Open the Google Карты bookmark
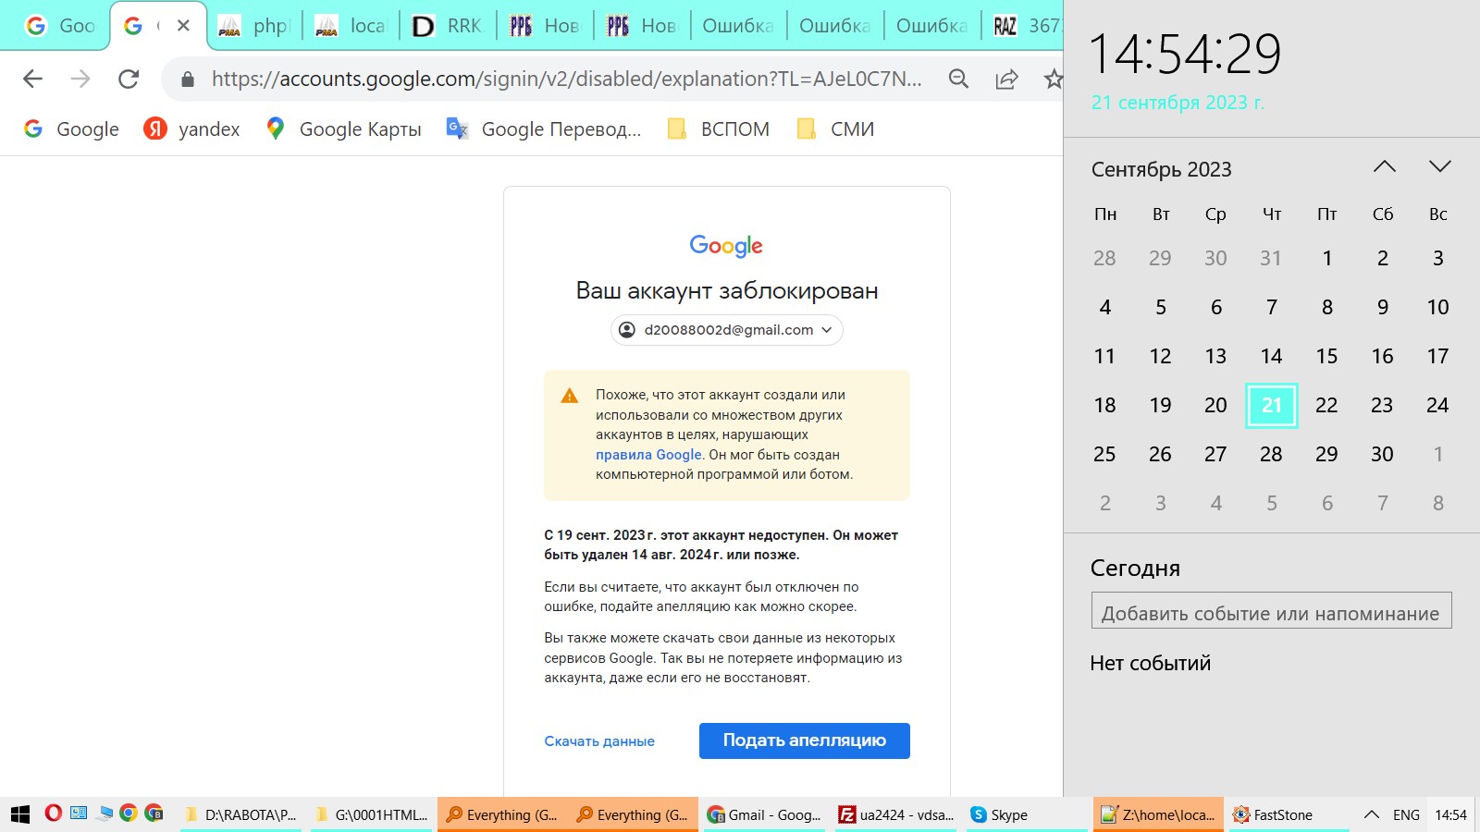This screenshot has width=1480, height=832. tap(343, 129)
